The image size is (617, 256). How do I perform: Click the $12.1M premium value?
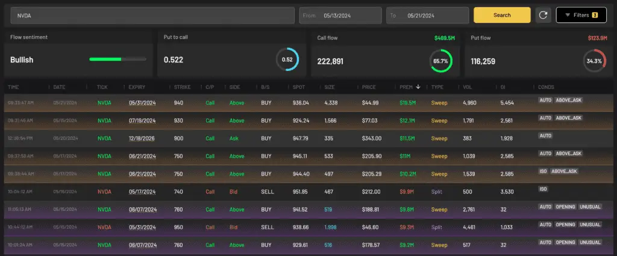coord(407,121)
